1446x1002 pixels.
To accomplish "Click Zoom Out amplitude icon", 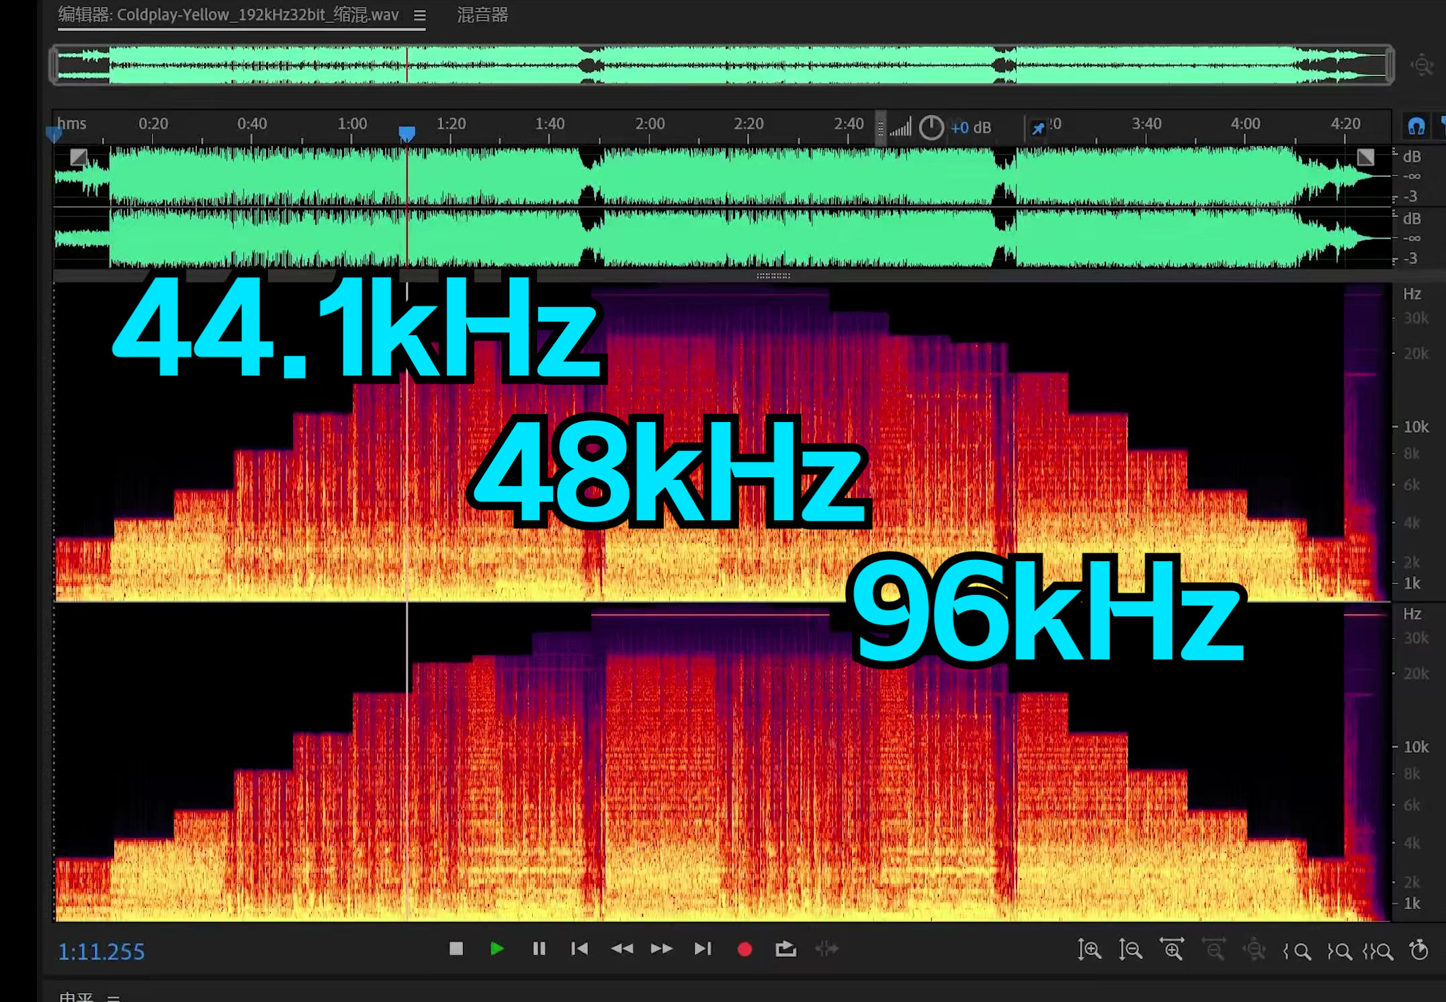I will [x=1131, y=950].
